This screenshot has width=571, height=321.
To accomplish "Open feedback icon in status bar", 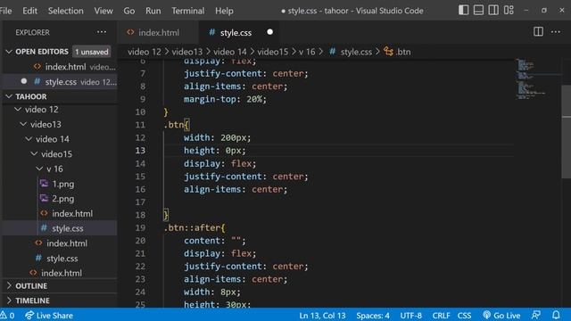I will [536, 315].
